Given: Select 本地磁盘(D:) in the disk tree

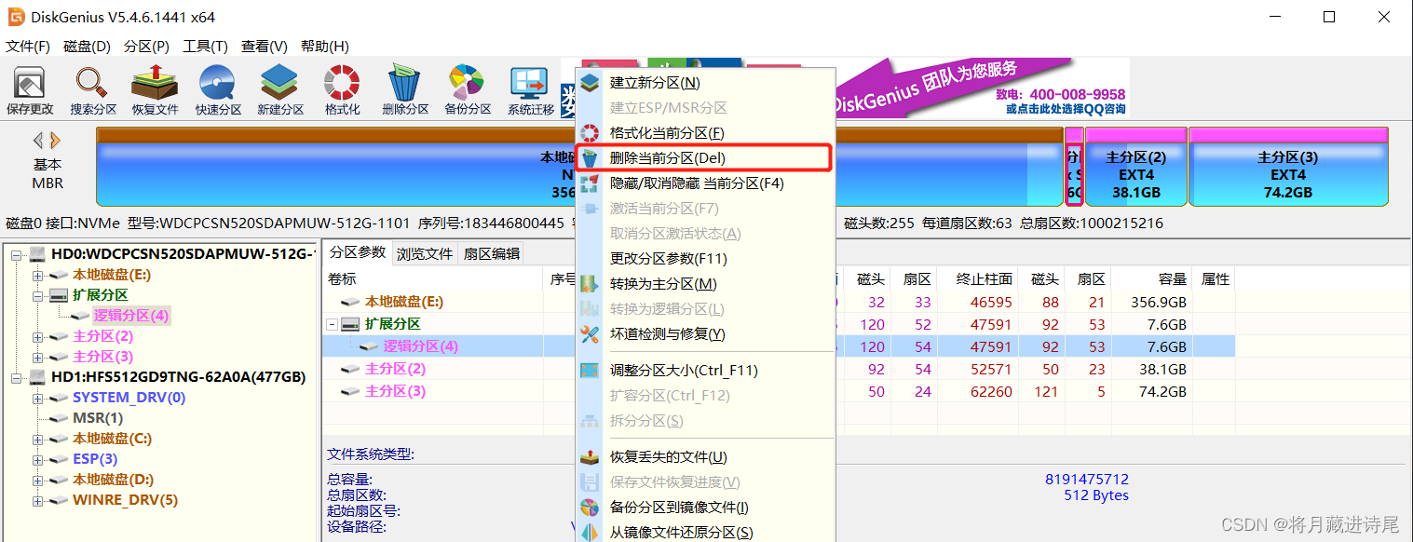Looking at the screenshot, I should point(113,480).
